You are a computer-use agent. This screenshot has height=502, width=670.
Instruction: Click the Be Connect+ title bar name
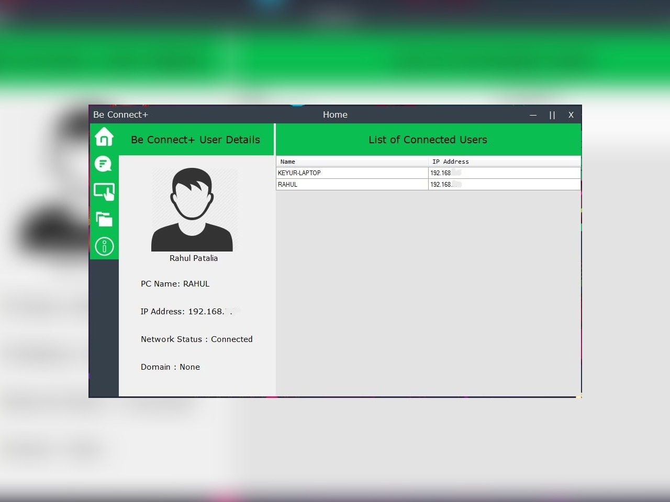[x=120, y=115]
